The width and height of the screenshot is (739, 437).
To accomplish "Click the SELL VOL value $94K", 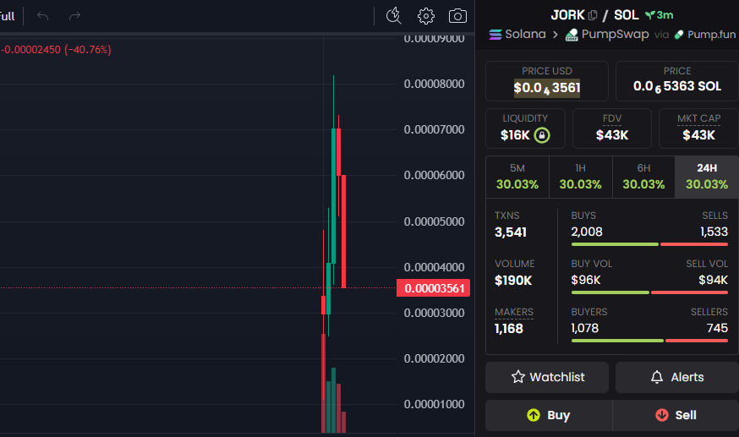I will coord(713,280).
